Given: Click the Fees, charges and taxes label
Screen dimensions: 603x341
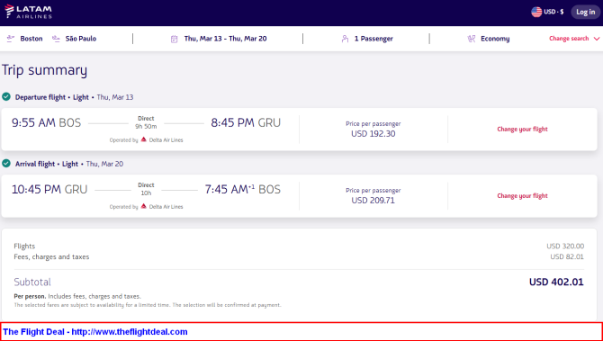Looking at the screenshot, I should [x=51, y=256].
